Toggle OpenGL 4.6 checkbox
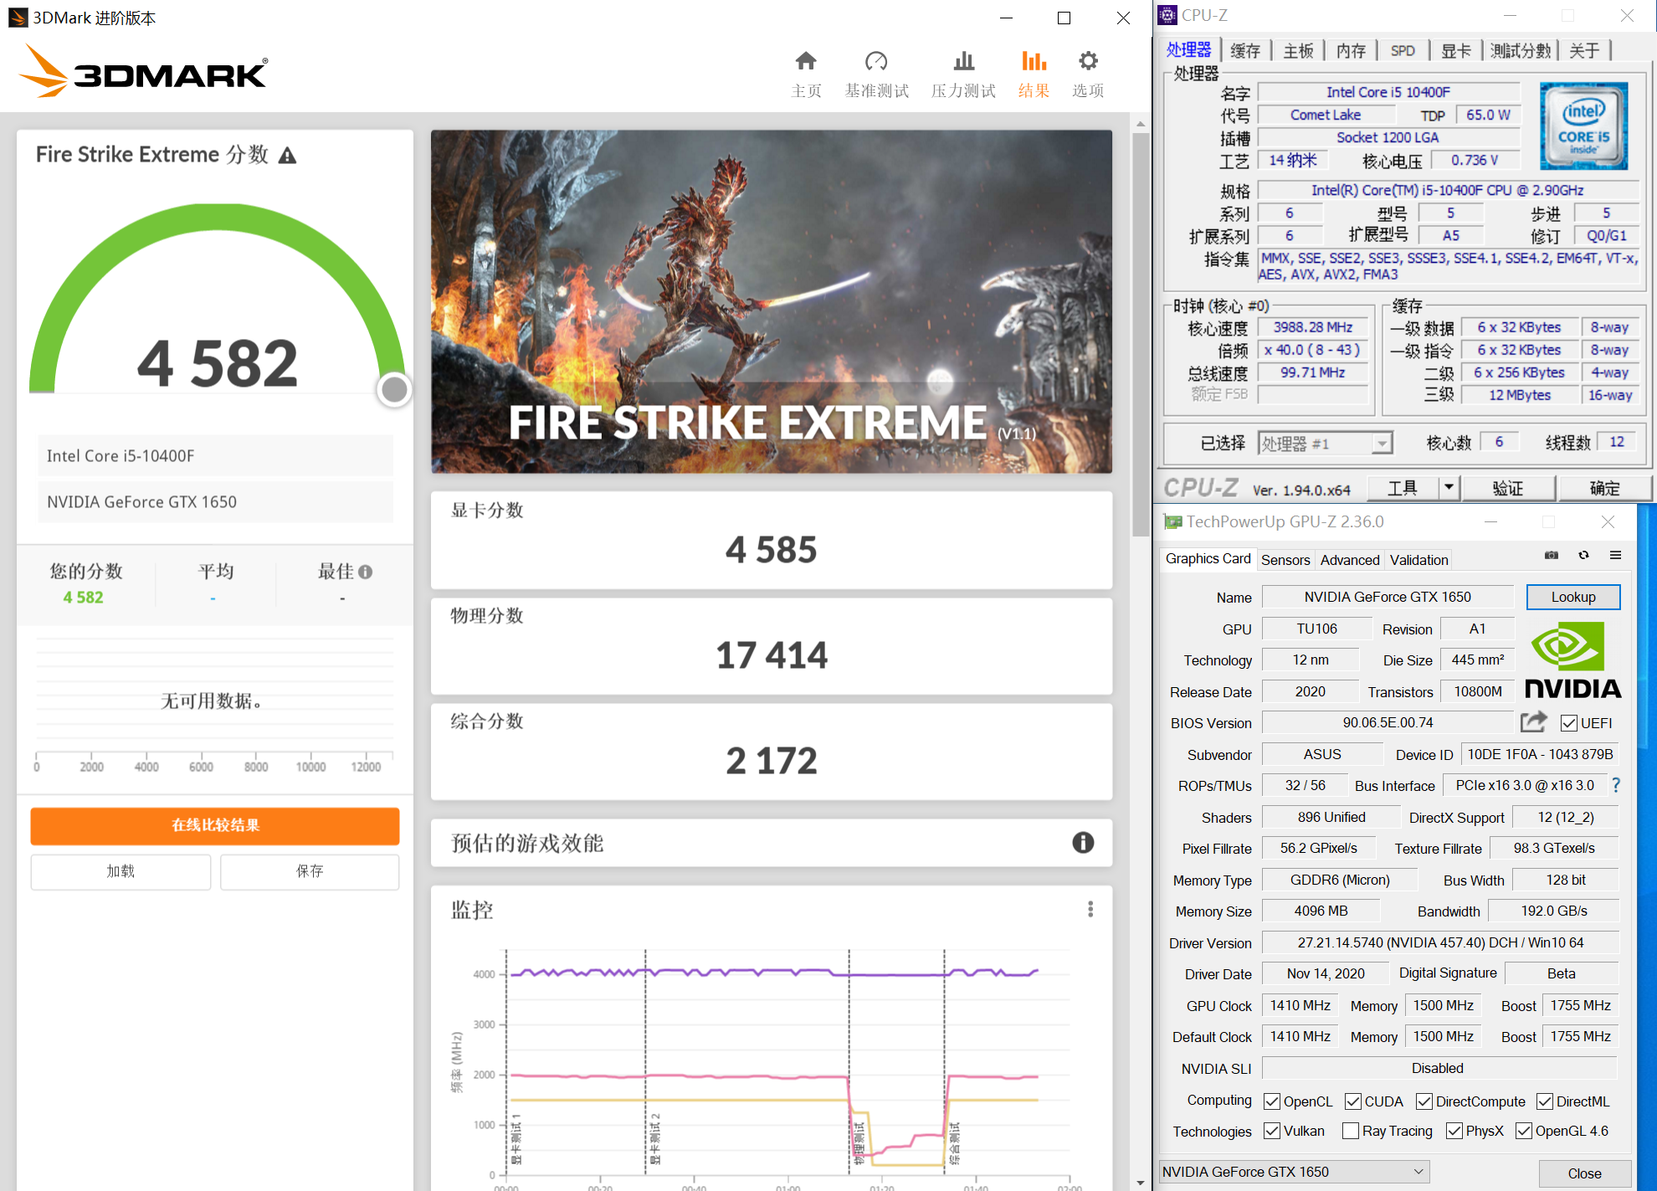 (x=1524, y=1131)
